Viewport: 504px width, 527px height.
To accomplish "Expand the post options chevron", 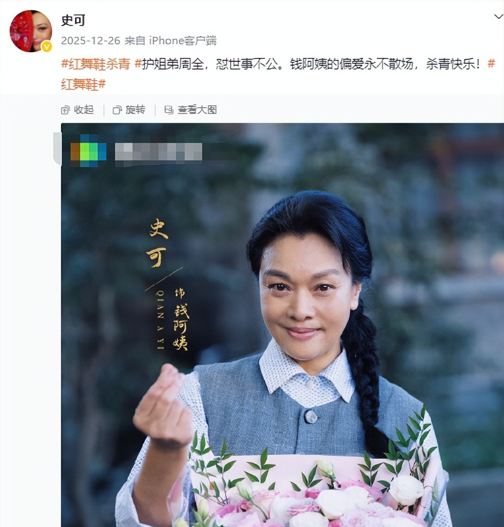I will (498, 16).
